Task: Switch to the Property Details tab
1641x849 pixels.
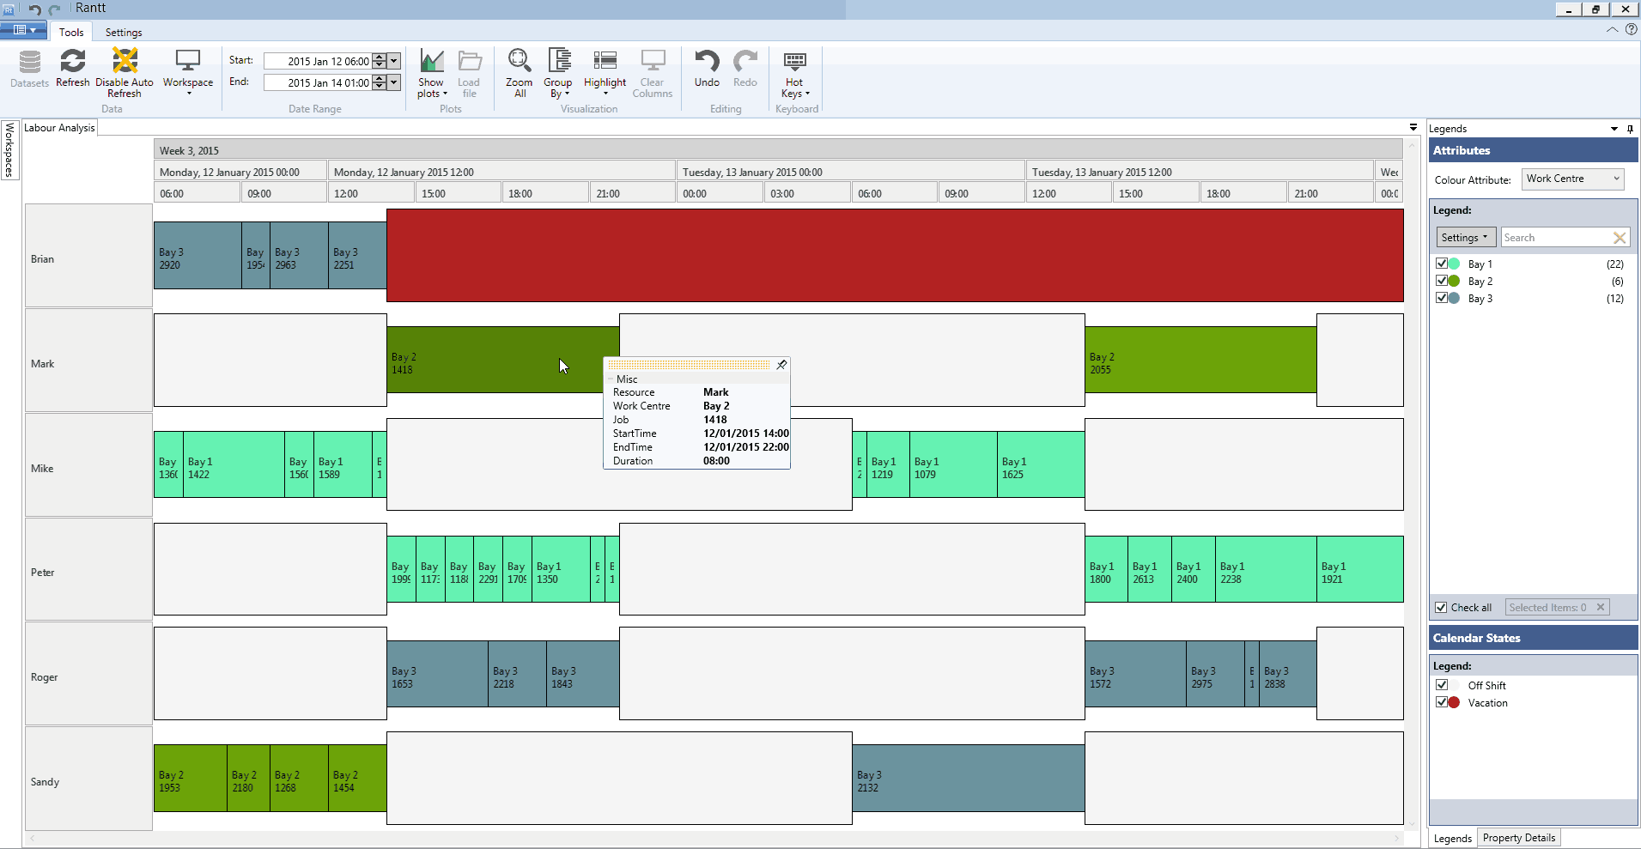Action: coord(1518,838)
